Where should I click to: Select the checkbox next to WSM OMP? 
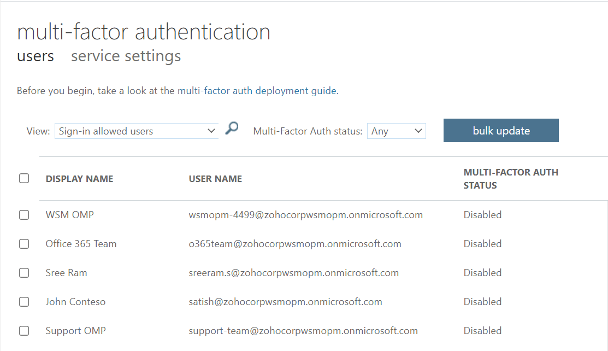tap(24, 215)
